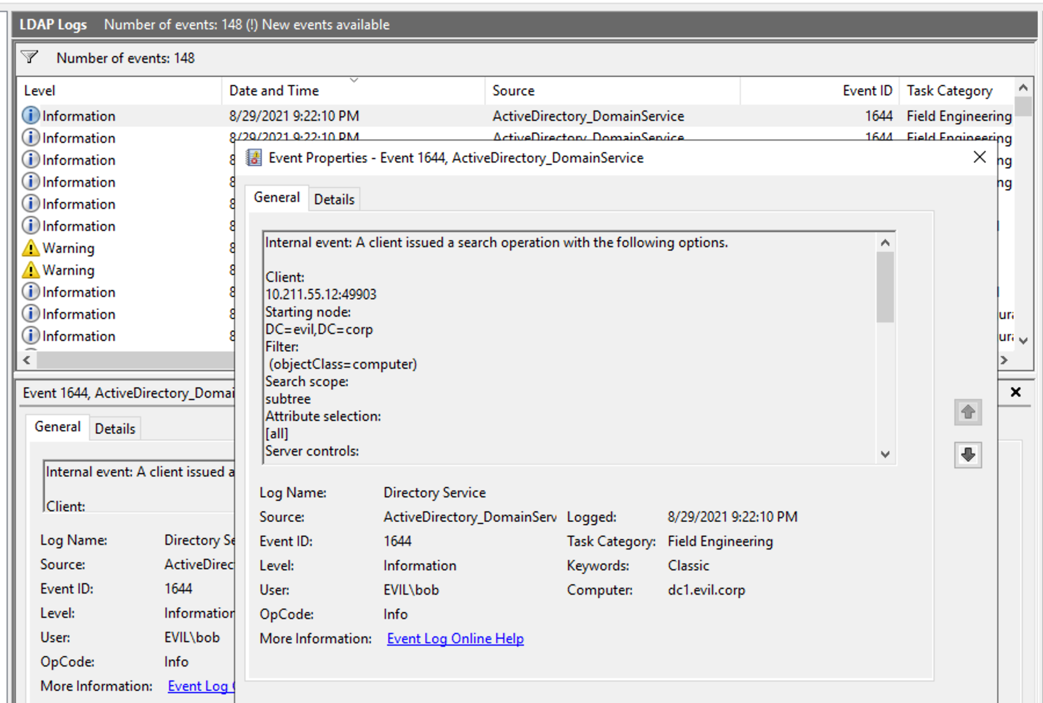Click the Event ID column header to sort
The image size is (1043, 703).
point(866,90)
